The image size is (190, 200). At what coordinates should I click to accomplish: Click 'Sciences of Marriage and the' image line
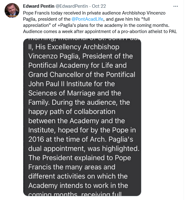point(75,93)
